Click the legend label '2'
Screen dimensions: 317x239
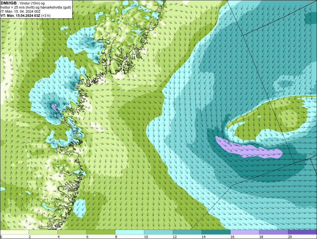pos(30,237)
